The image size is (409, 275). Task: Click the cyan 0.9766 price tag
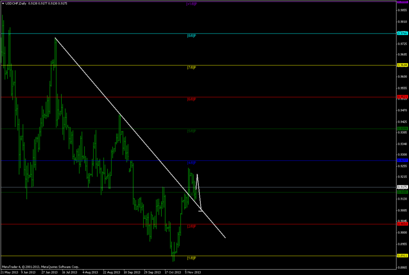(x=402, y=34)
